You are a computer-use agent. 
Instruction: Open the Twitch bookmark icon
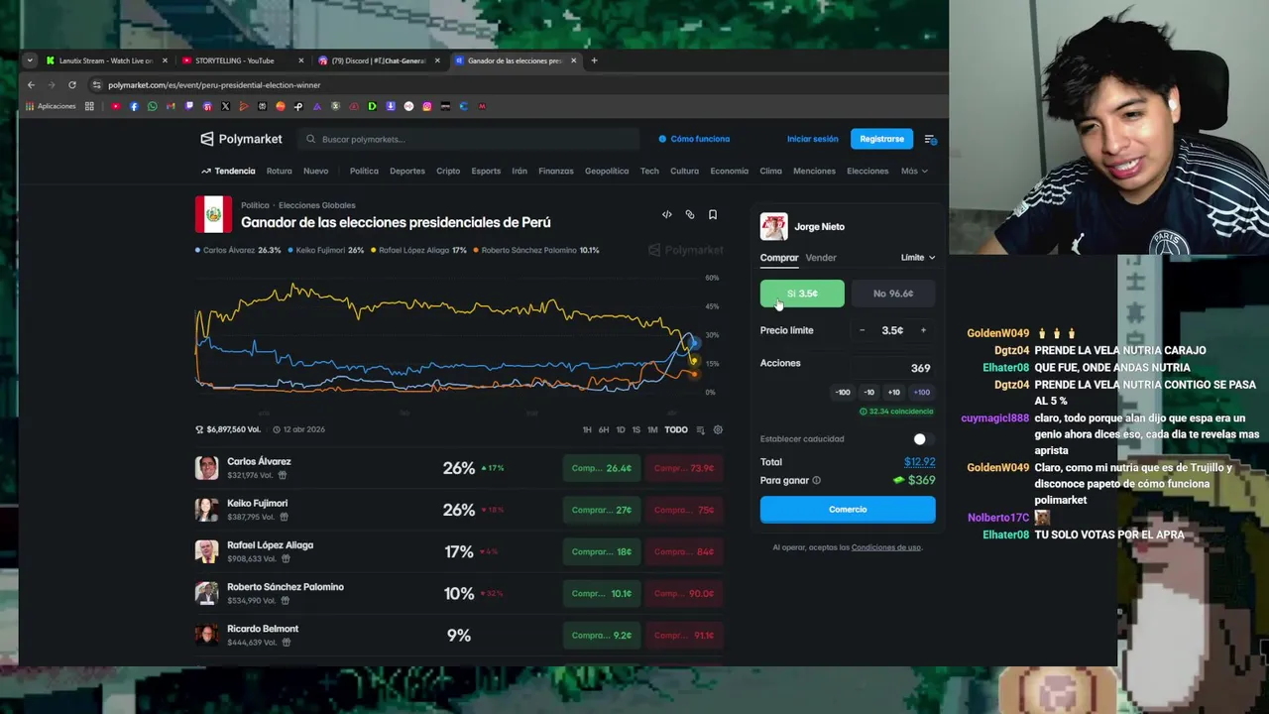189,106
